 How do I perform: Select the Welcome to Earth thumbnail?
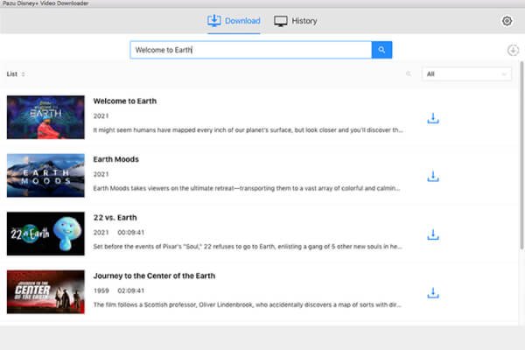pos(45,117)
